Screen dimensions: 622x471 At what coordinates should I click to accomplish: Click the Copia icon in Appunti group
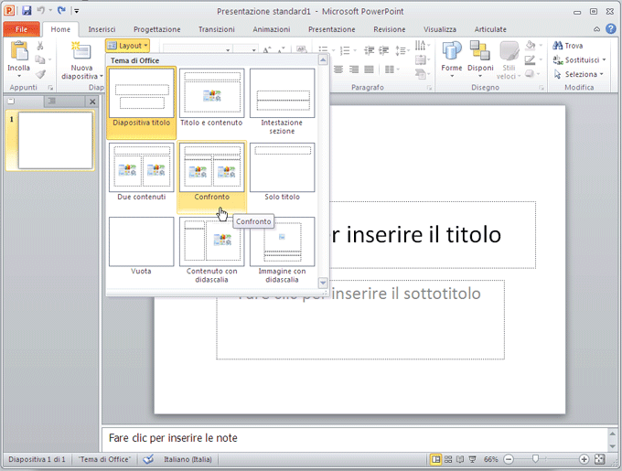39,59
